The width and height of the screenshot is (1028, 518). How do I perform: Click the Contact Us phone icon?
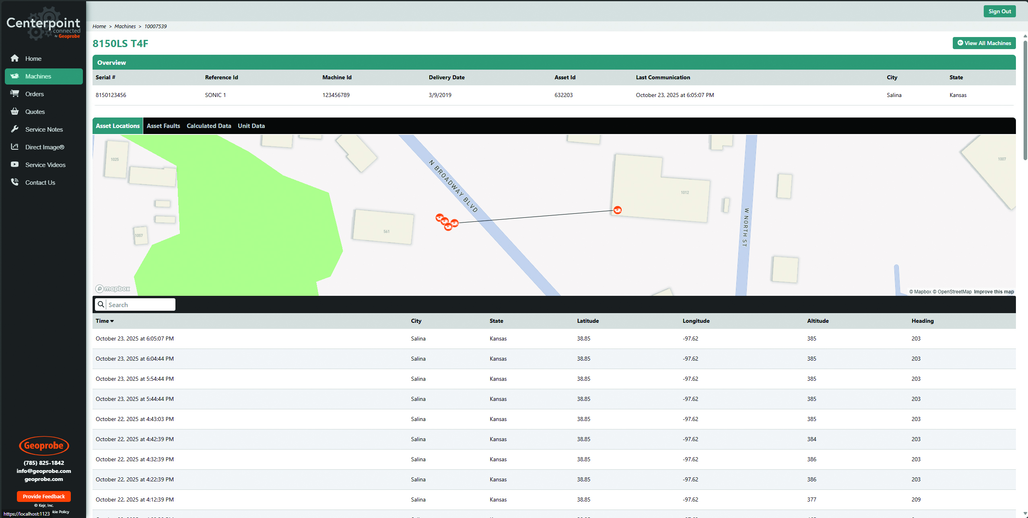[x=15, y=182]
